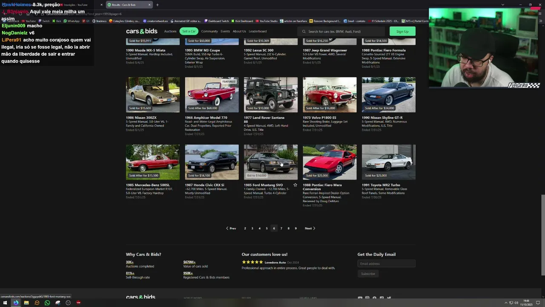
Task: Open the Windows Start menu
Action: click(x=6, y=303)
